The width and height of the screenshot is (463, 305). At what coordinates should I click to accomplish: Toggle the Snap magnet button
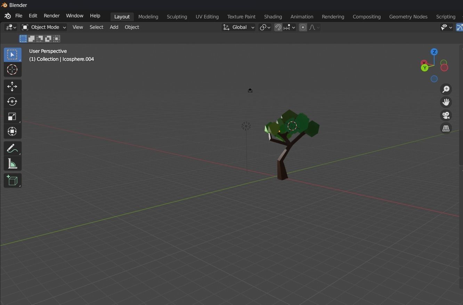pyautogui.click(x=278, y=27)
